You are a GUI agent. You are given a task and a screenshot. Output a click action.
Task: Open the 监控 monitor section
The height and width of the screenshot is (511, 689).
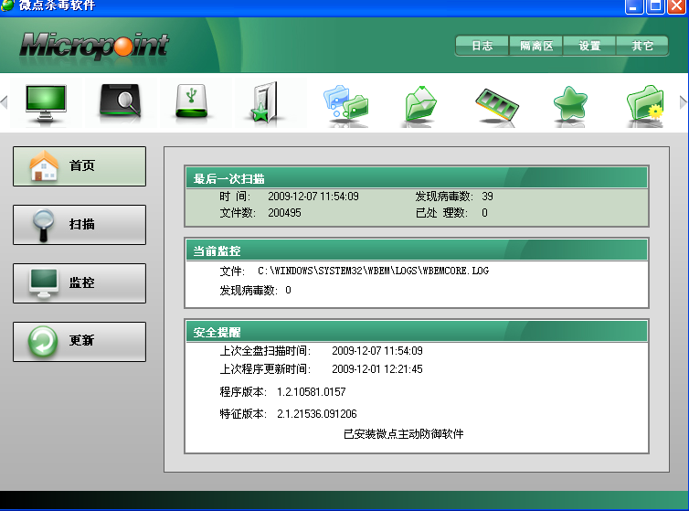79,283
